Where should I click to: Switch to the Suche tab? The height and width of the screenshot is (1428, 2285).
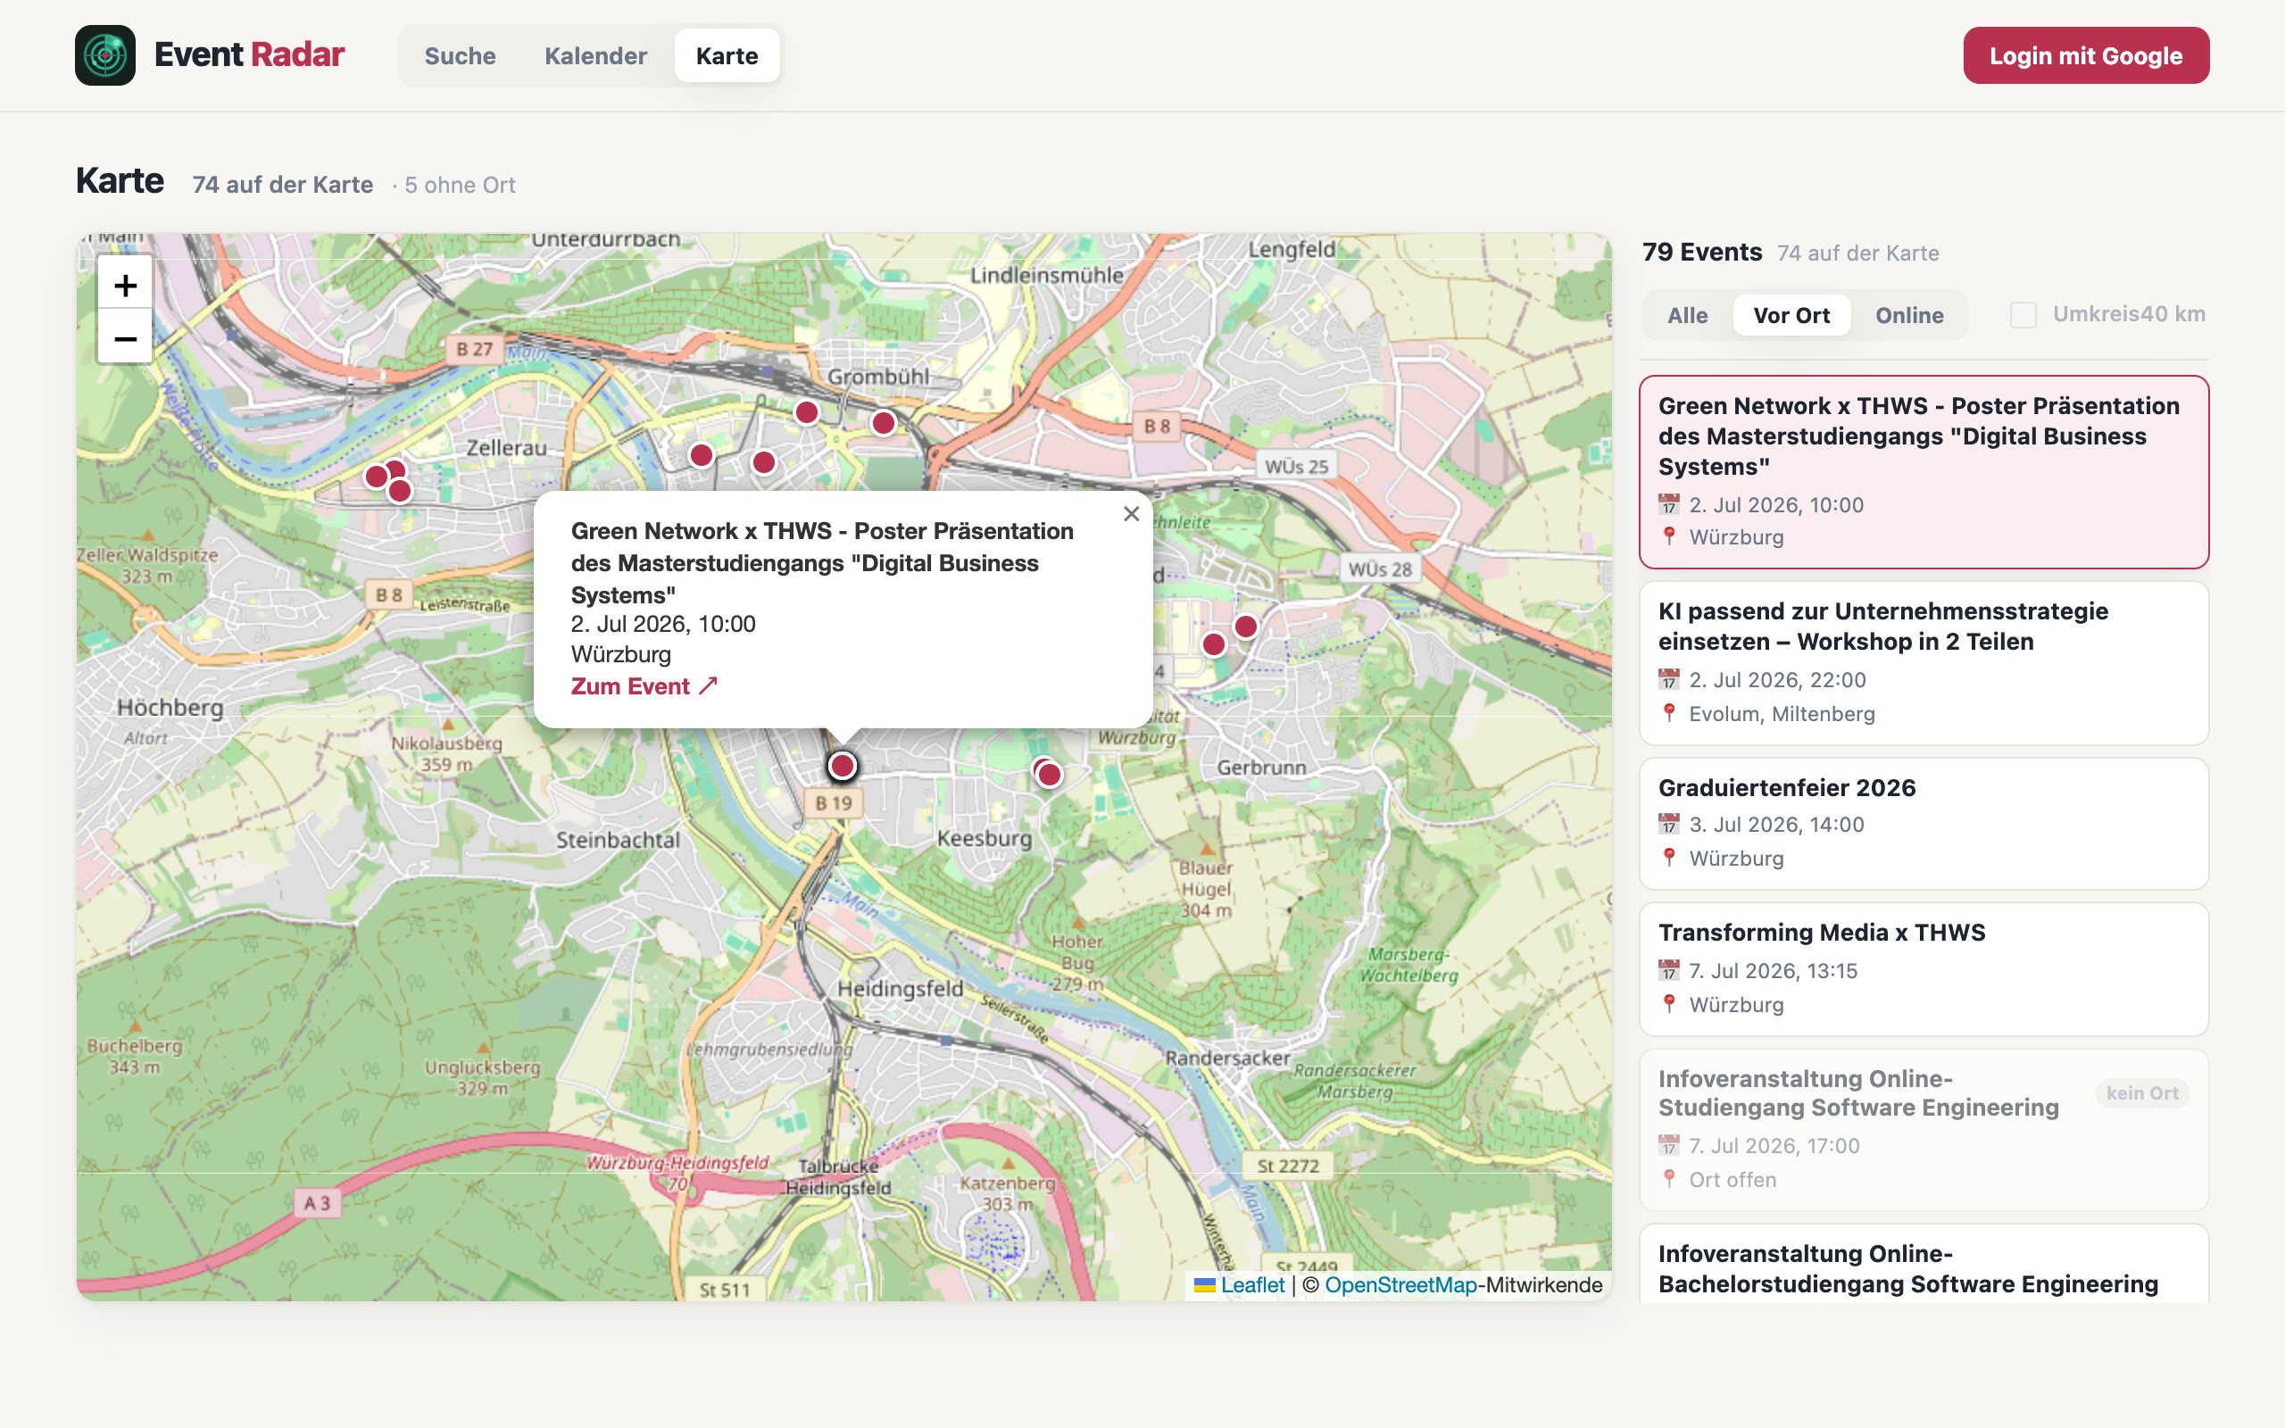tap(460, 55)
